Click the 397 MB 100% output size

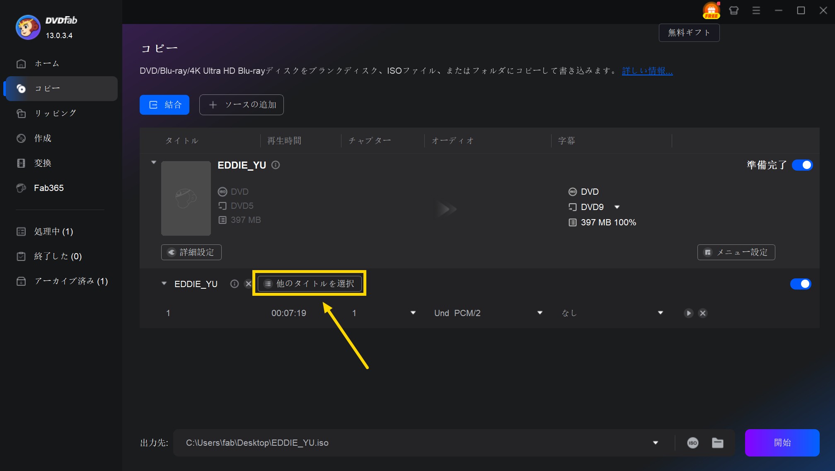[608, 222]
